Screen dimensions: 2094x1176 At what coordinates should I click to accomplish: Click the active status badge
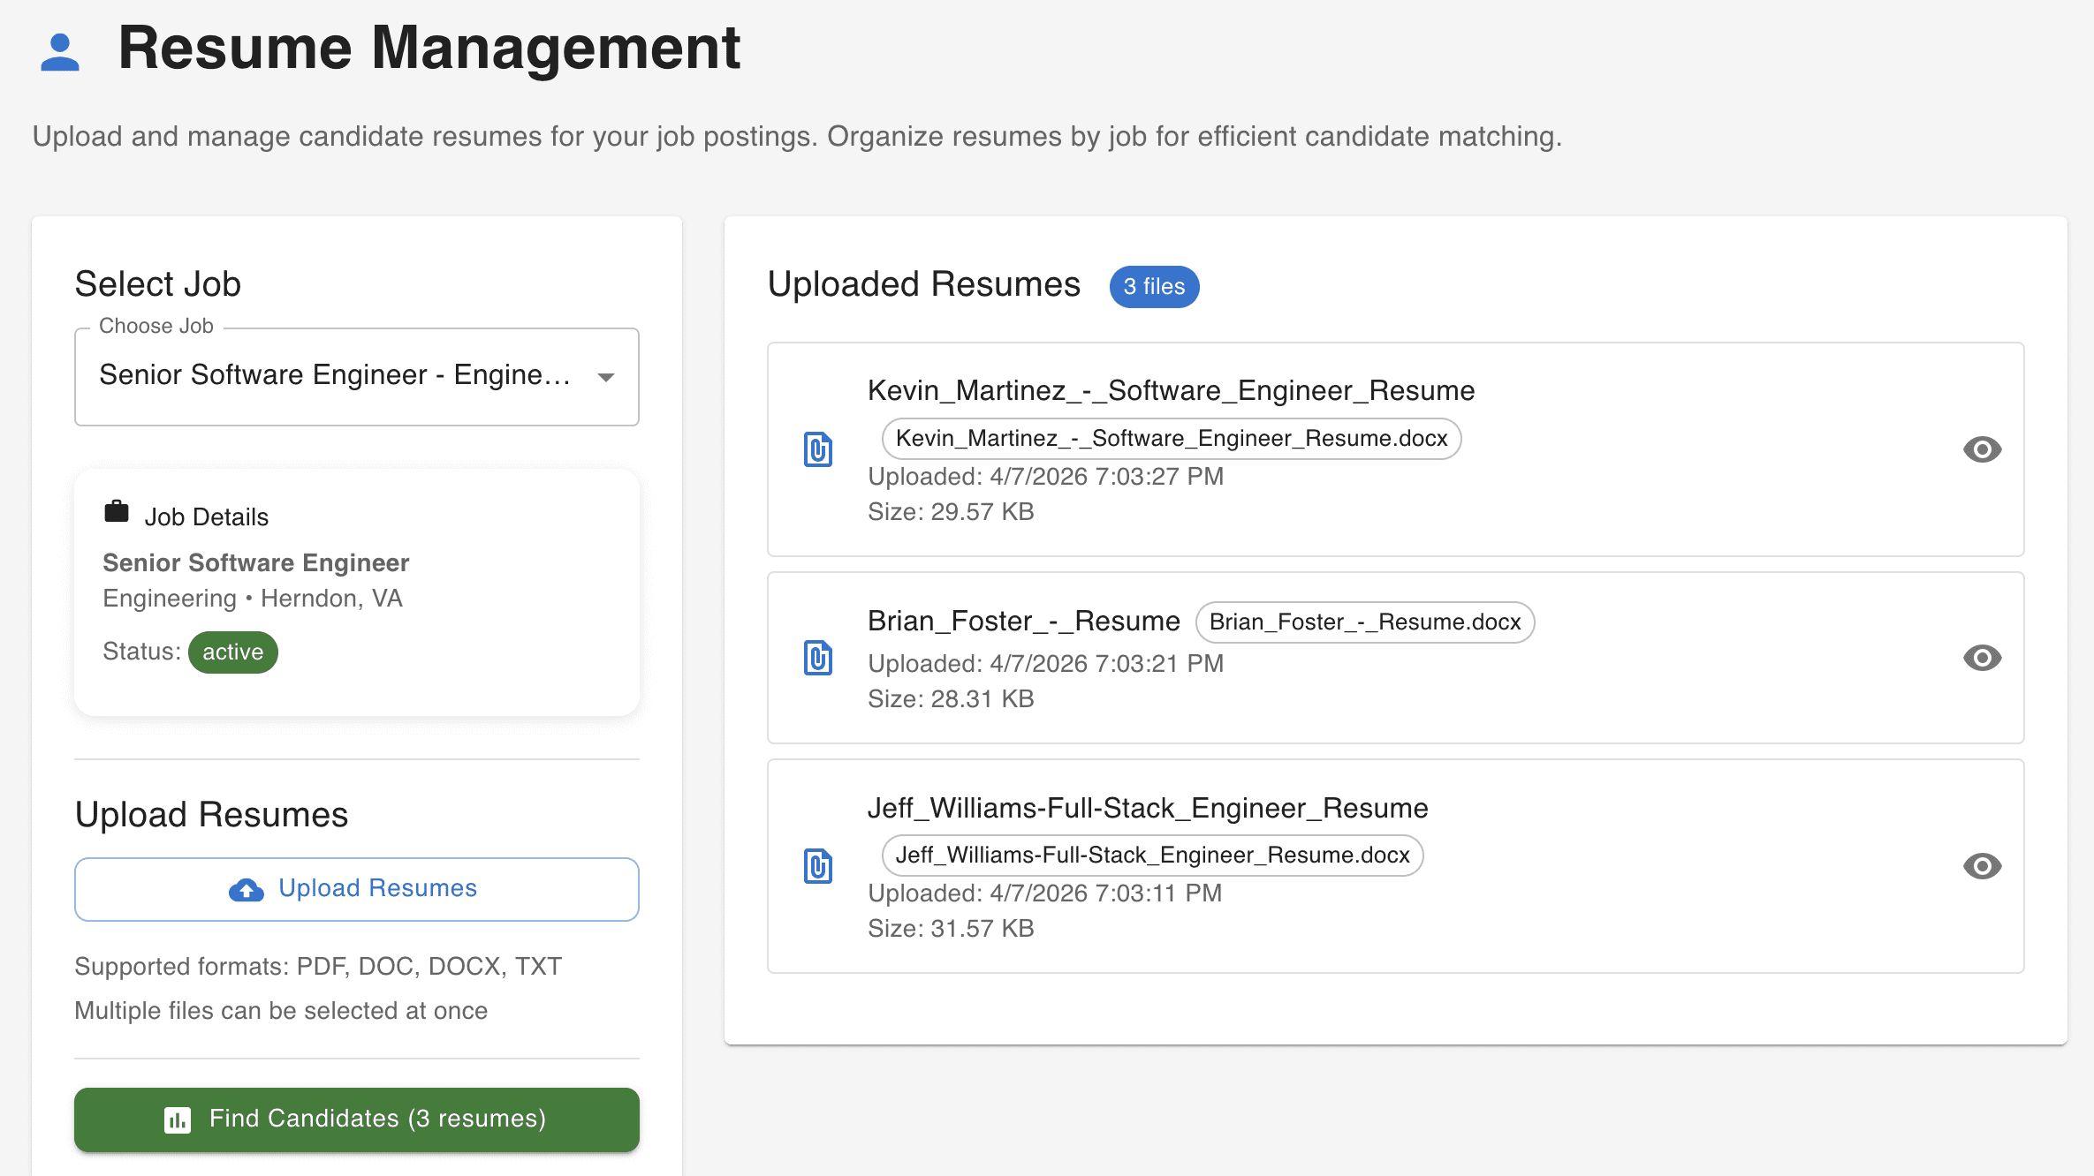[x=233, y=652]
